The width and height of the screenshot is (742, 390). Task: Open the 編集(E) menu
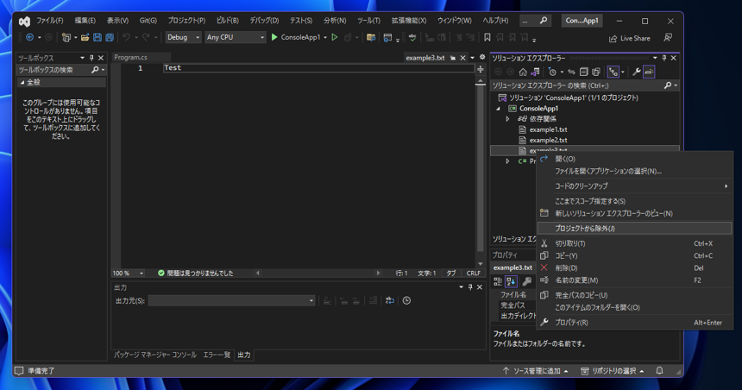(x=85, y=21)
